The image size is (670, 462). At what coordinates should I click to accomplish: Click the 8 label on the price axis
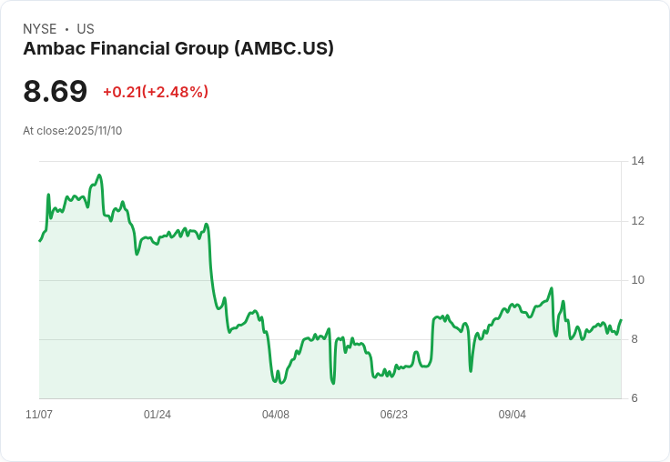tap(635, 339)
